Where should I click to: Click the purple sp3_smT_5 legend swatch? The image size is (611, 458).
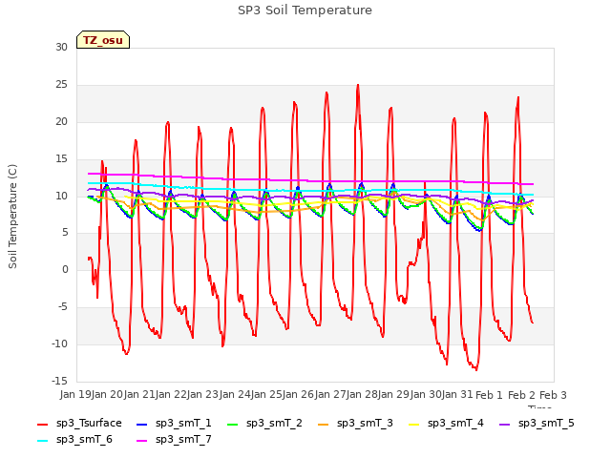coord(505,424)
